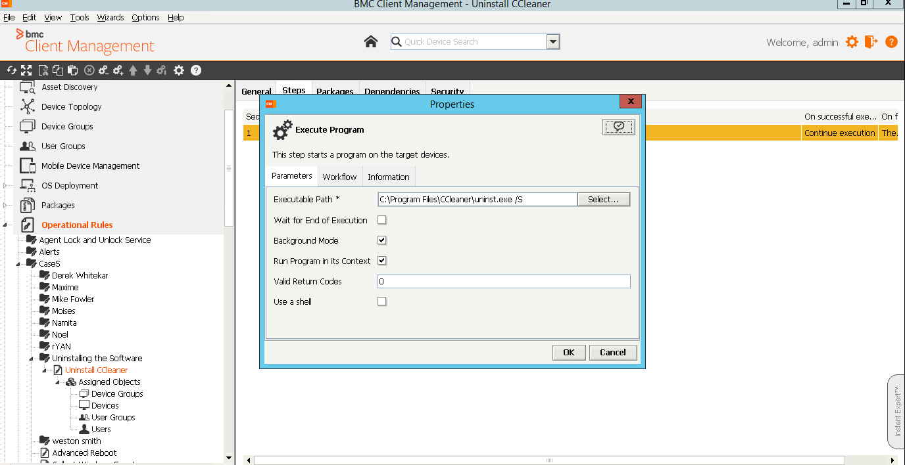Image resolution: width=905 pixels, height=465 pixels.
Task: Click the Executable Path text field
Action: pos(477,199)
